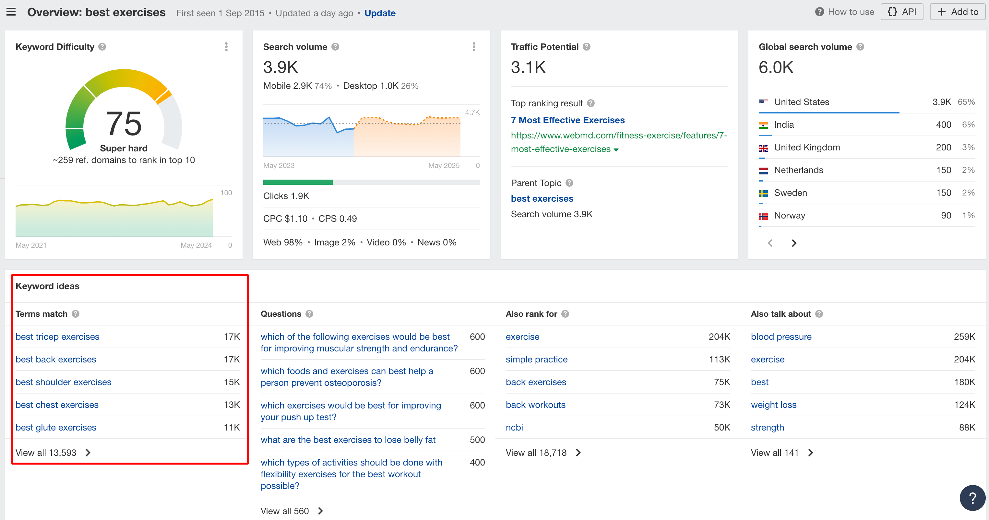Open best back exercises keyword
The width and height of the screenshot is (989, 520).
56,360
